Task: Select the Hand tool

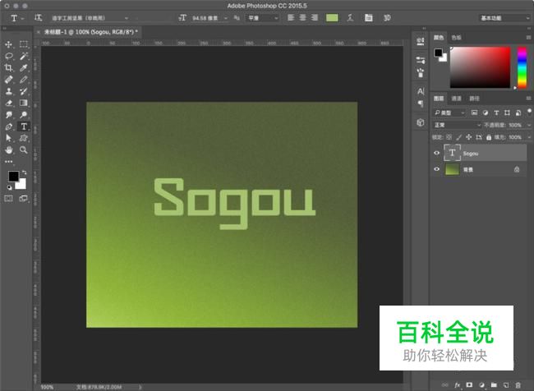Action: pos(8,149)
